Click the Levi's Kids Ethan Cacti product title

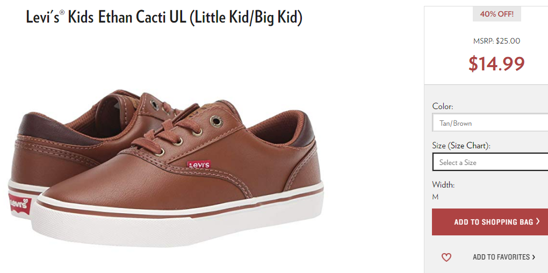click(x=164, y=17)
